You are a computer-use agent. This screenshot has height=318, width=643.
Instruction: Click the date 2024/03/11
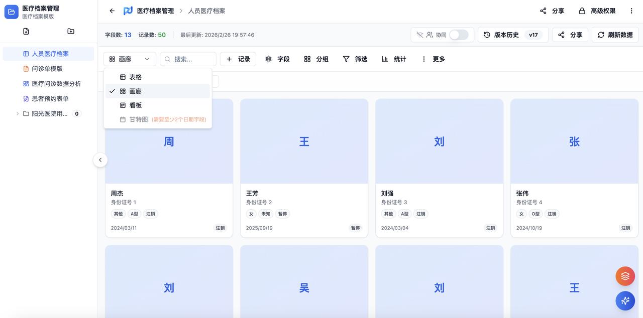pos(124,228)
